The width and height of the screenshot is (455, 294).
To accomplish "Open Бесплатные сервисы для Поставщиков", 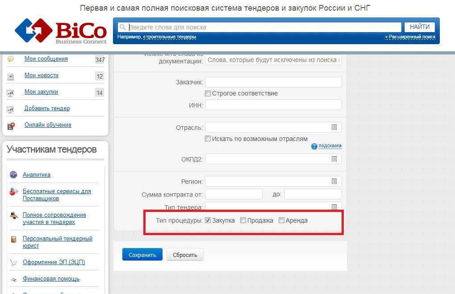I will pyautogui.click(x=57, y=195).
